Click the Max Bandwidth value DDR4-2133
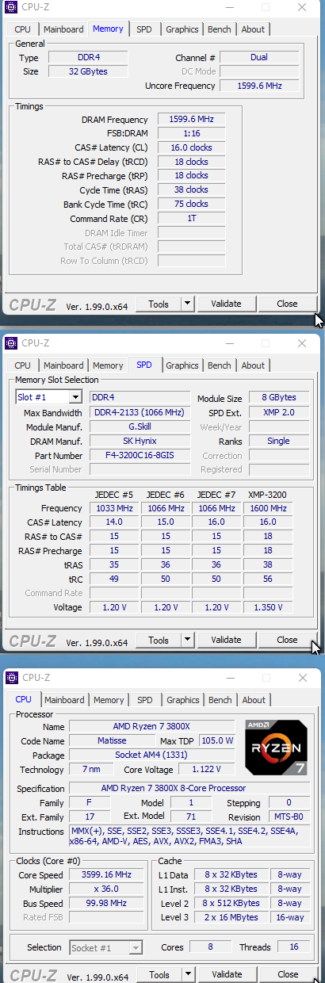The image size is (325, 983). coord(140,413)
